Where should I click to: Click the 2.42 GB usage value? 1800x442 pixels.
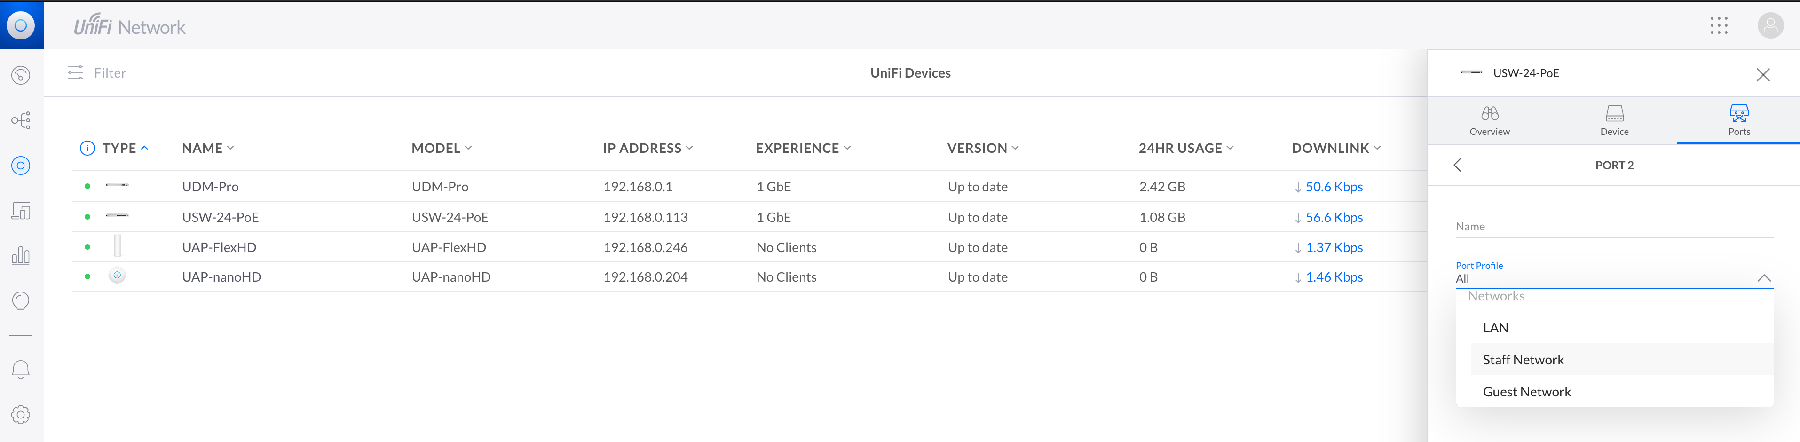click(1162, 186)
